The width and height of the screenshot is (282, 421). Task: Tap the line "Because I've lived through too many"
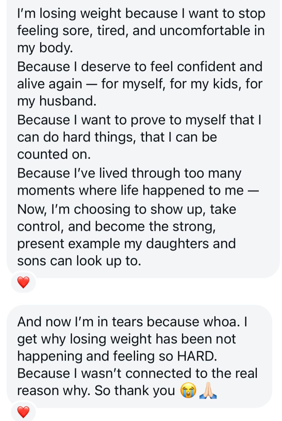(x=129, y=173)
